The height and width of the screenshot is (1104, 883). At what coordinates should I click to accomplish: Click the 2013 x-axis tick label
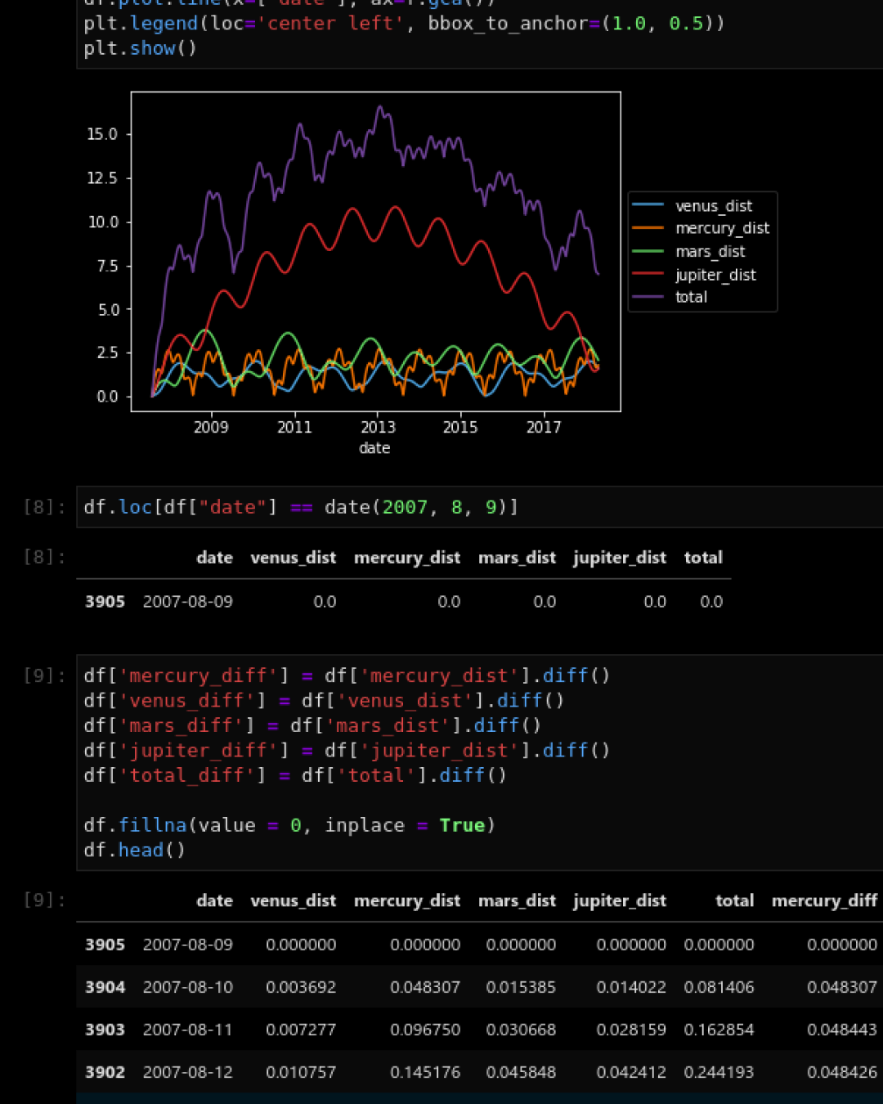click(x=378, y=427)
